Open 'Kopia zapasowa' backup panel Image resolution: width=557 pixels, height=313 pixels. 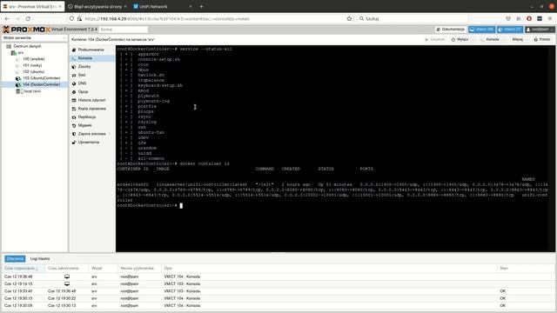[92, 109]
